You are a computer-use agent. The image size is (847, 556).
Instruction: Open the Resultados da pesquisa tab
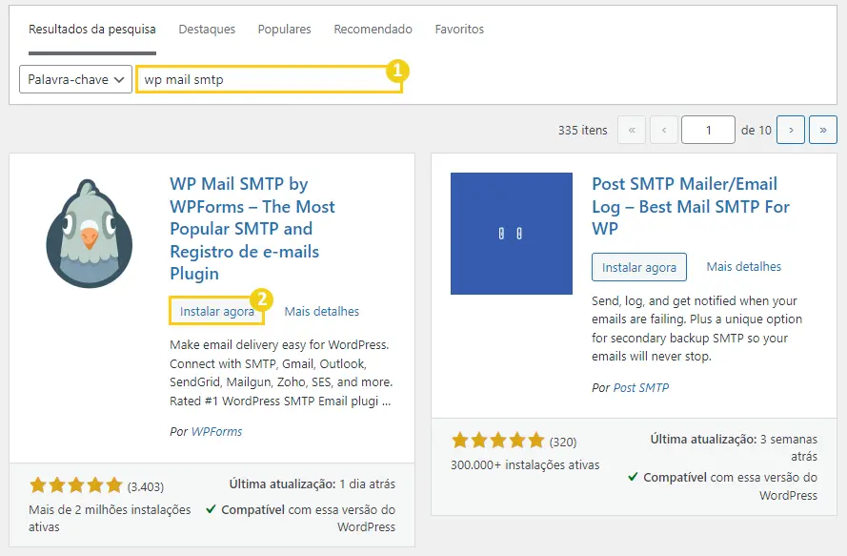(x=92, y=30)
